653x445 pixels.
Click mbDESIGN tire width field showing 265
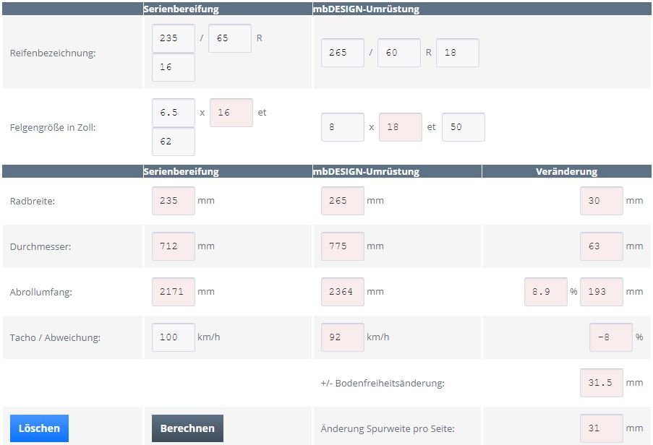coord(343,53)
